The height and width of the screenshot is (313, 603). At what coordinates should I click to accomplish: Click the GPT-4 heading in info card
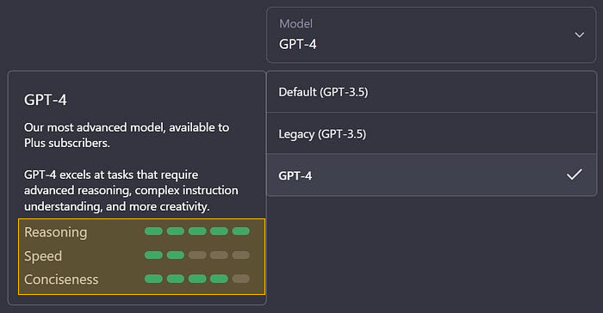point(46,100)
